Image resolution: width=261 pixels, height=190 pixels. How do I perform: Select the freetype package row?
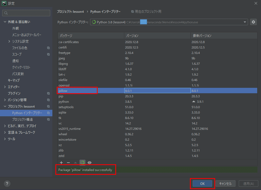coord(157,53)
